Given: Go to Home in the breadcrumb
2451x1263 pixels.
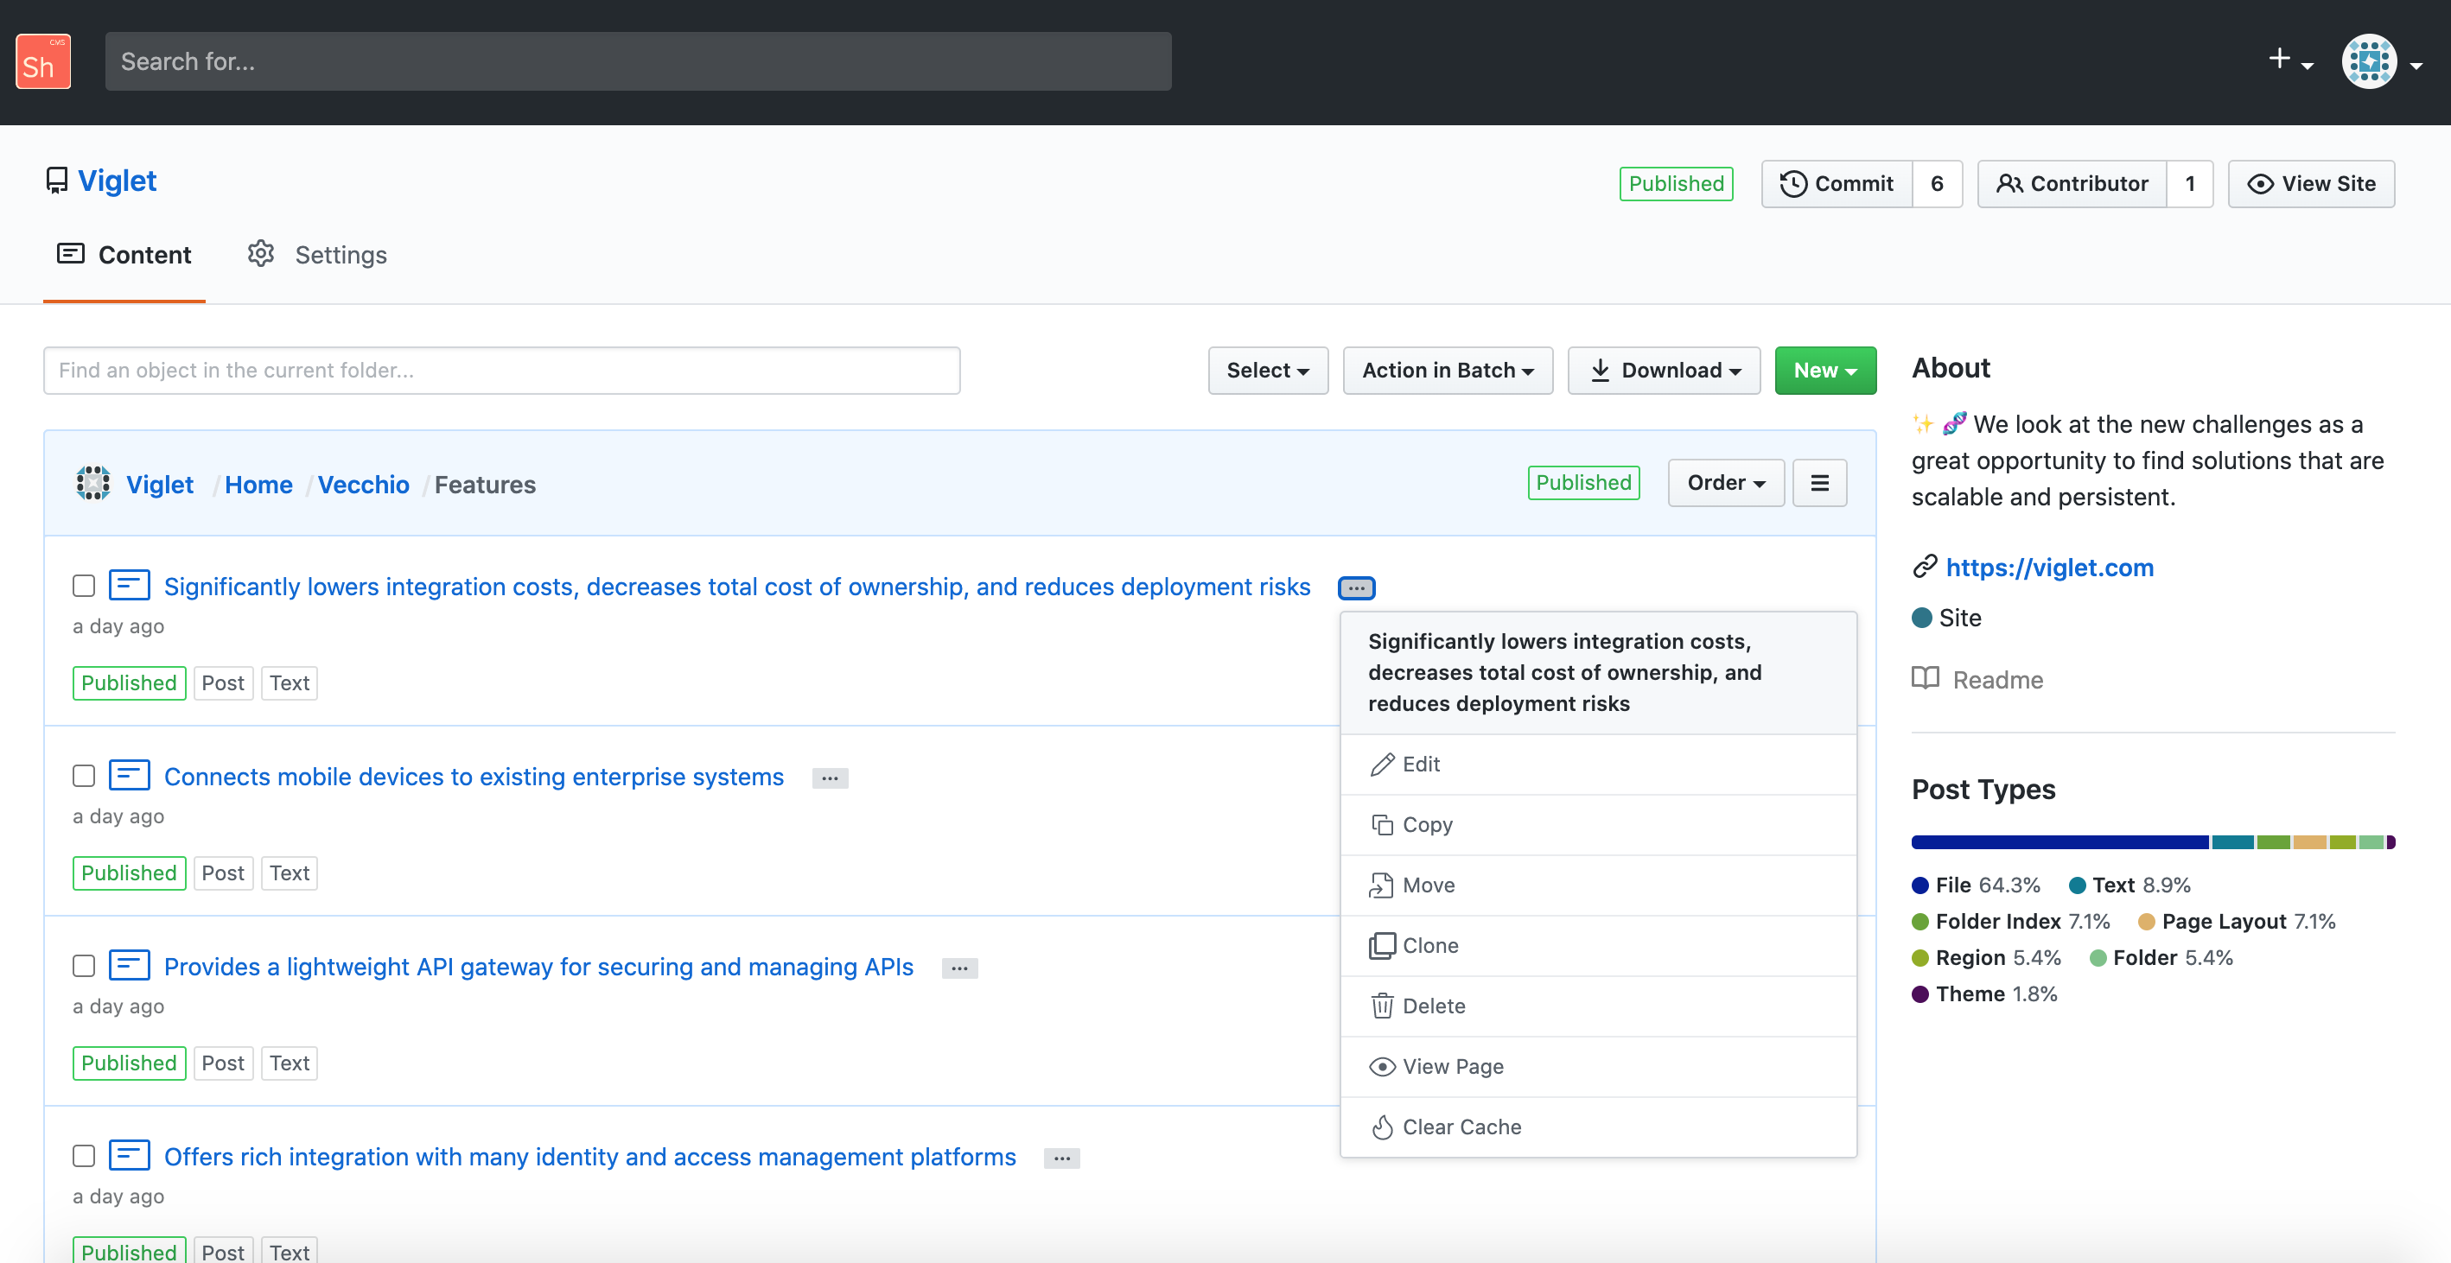Looking at the screenshot, I should (x=258, y=484).
